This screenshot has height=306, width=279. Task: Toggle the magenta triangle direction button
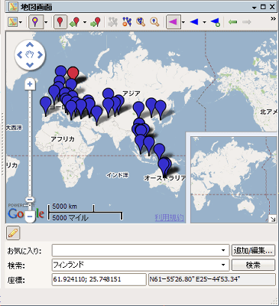coord(174,22)
